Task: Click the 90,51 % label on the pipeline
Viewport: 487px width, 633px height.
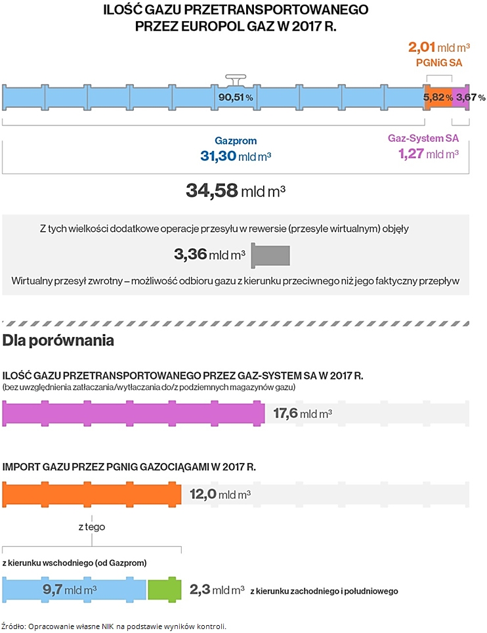Action: [x=236, y=97]
